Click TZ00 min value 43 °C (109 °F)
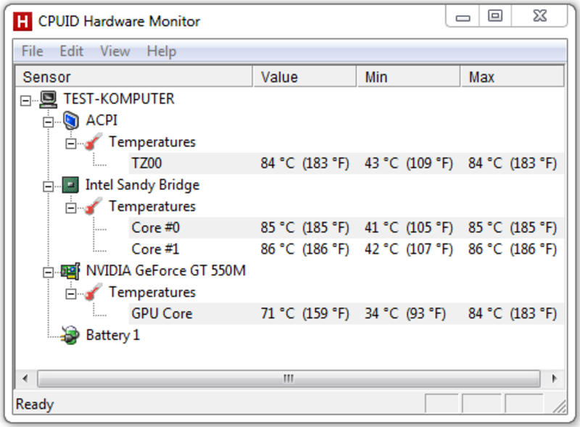This screenshot has height=427, width=580. pos(409,163)
